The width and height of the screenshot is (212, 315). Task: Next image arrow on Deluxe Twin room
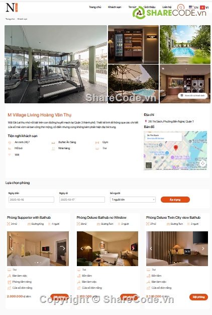click(x=203, y=248)
